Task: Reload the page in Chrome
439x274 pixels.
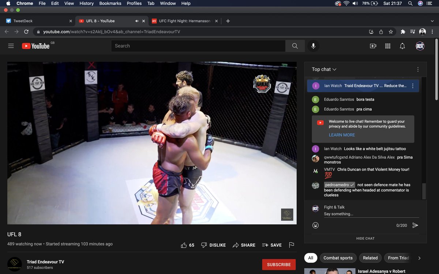Action: (x=27, y=32)
